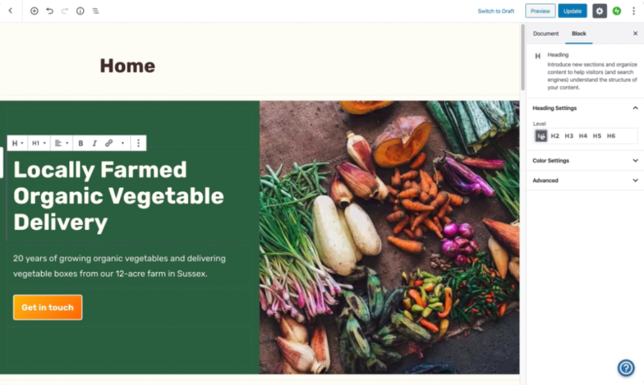The image size is (644, 385).
Task: Select heading level H2
Action: coord(555,136)
